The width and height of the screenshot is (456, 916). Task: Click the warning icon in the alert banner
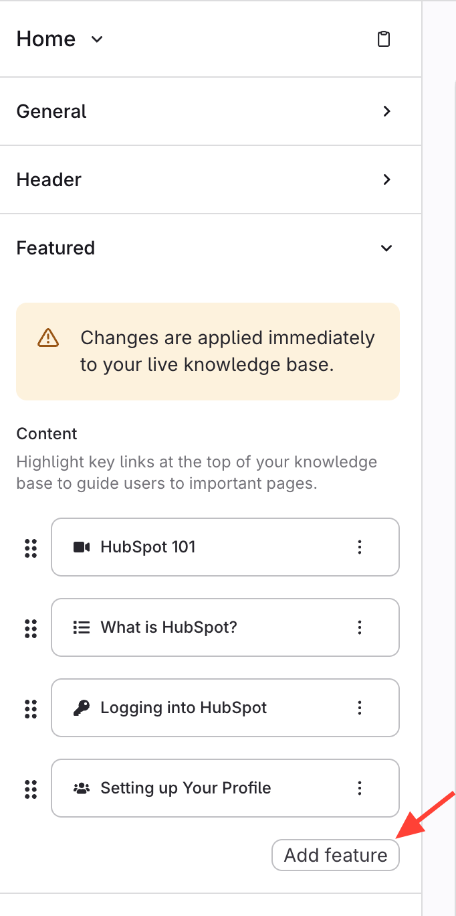click(x=48, y=337)
